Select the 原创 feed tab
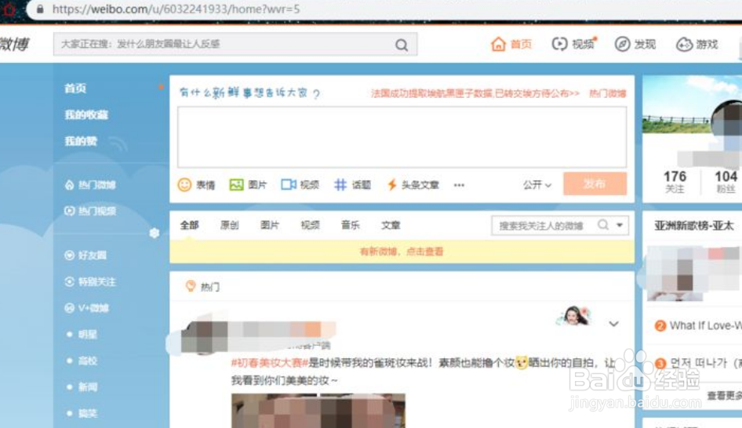 click(x=230, y=225)
